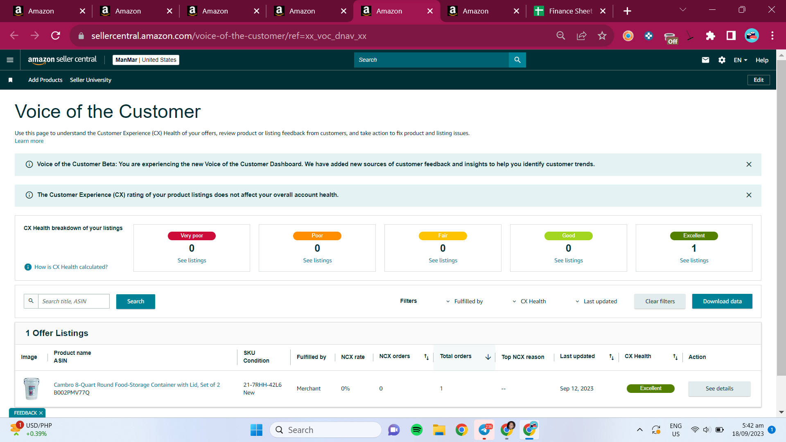The height and width of the screenshot is (442, 786).
Task: Sort by Total orders down arrow
Action: [x=488, y=357]
